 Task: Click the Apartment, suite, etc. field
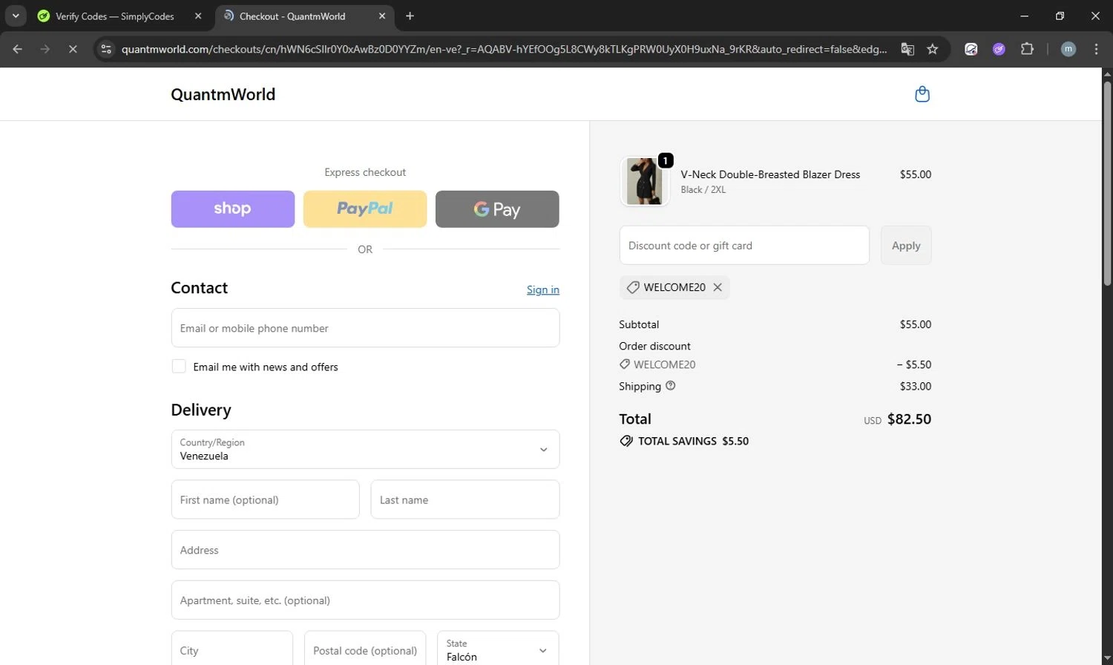(365, 600)
